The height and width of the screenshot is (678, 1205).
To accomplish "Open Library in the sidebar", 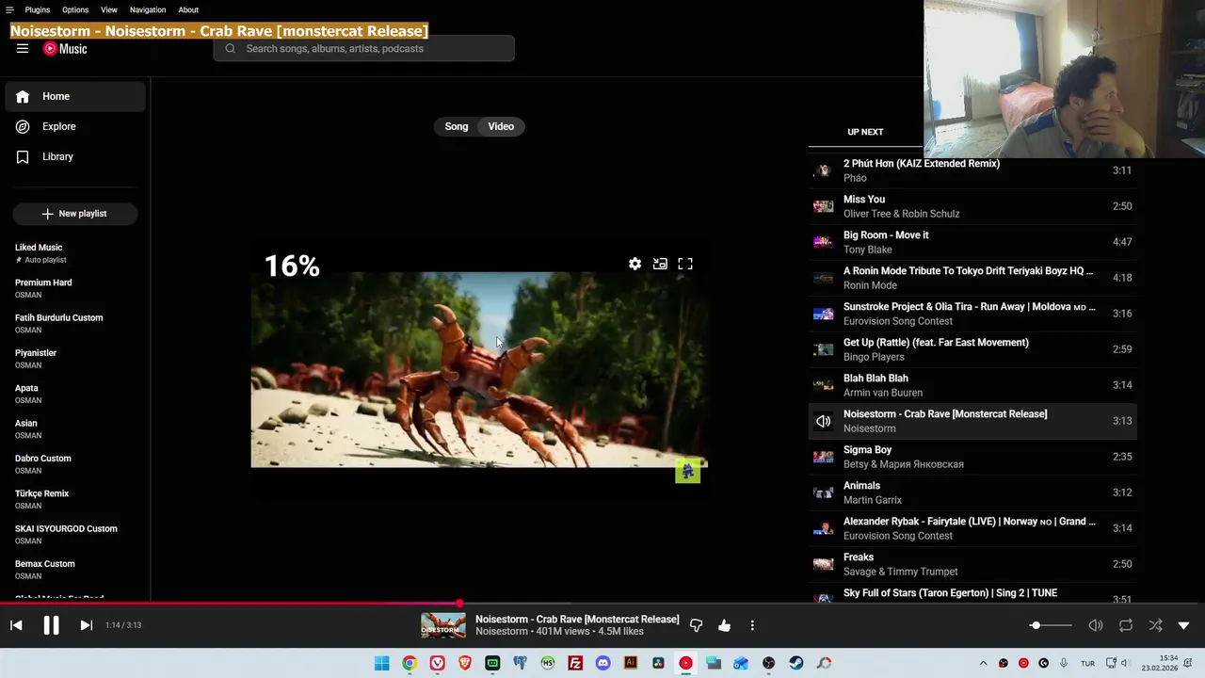I will pos(75,156).
